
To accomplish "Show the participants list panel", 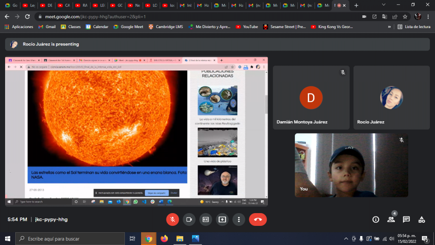I will pyautogui.click(x=391, y=219).
